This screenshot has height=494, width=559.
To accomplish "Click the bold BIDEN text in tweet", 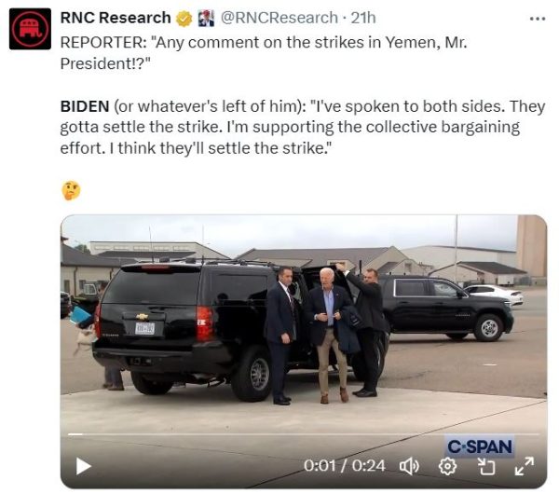I will pyautogui.click(x=85, y=106).
